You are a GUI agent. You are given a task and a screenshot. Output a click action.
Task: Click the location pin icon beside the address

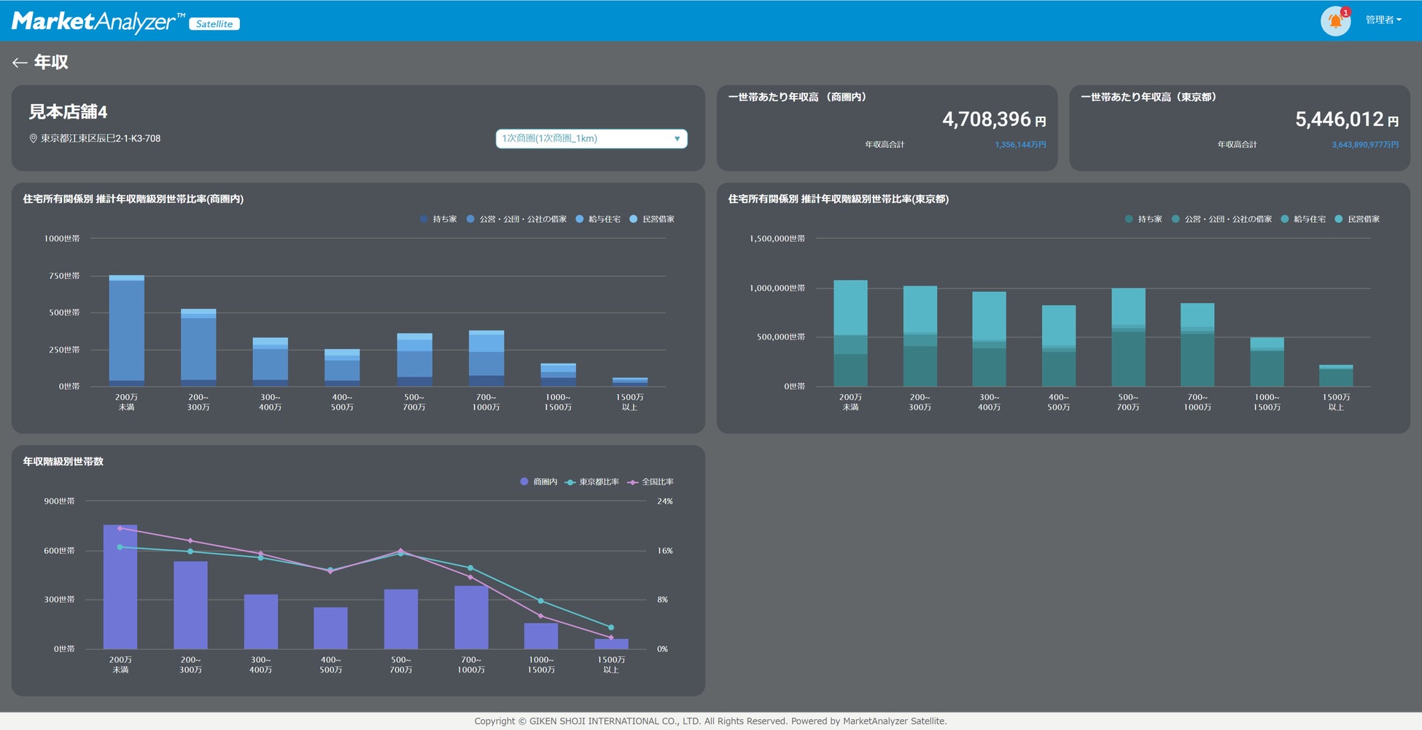(33, 138)
